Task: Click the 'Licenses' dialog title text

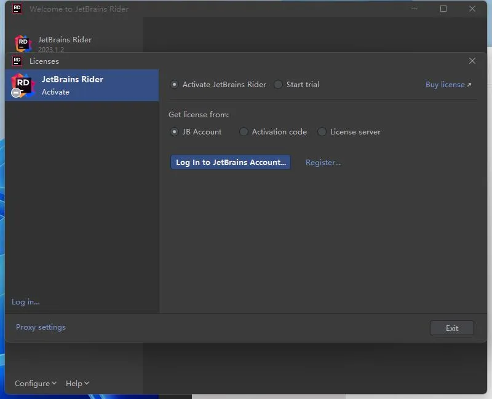Action: 44,61
